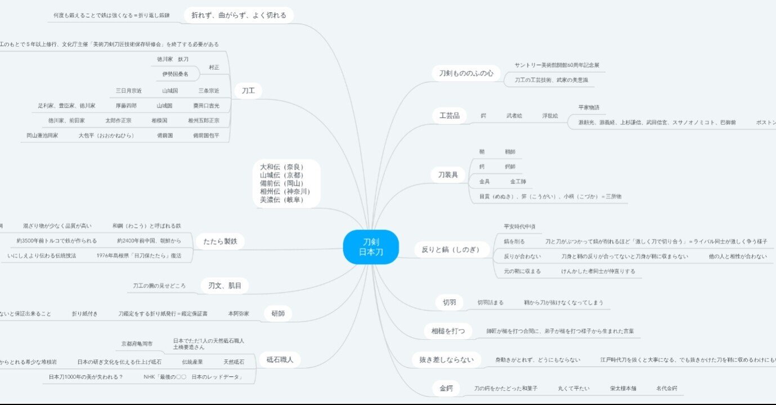Select the 三条宗近 child node
The height and width of the screenshot is (405, 776).
[209, 91]
